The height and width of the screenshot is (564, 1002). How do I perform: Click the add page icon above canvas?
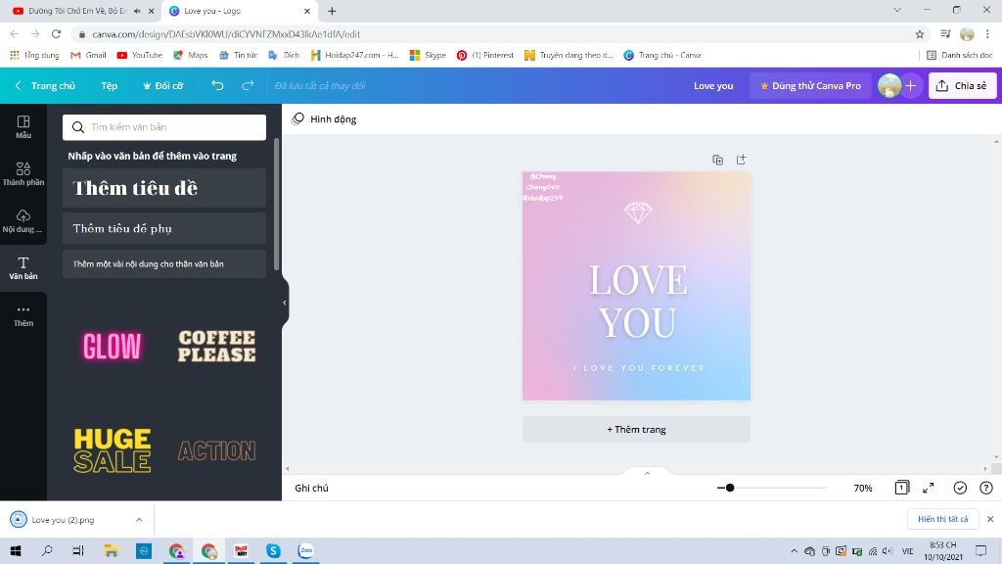741,160
